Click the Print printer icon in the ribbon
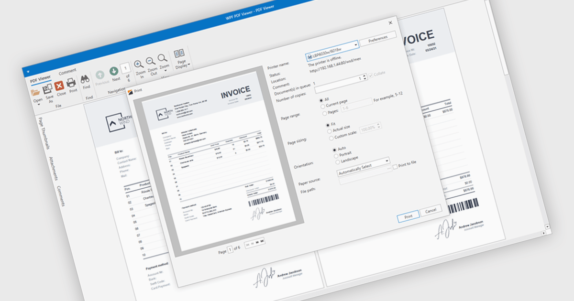574x301 pixels. [x=71, y=82]
